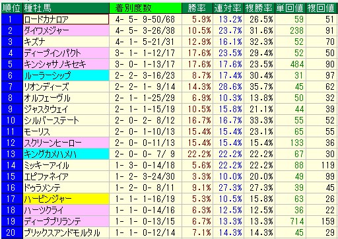Sort by 勝率 column header
The height and width of the screenshot is (239, 338).
[197, 8]
